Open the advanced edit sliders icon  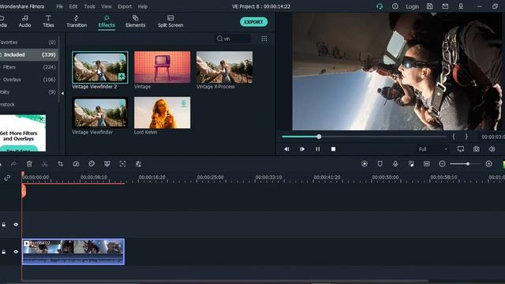[x=138, y=164]
